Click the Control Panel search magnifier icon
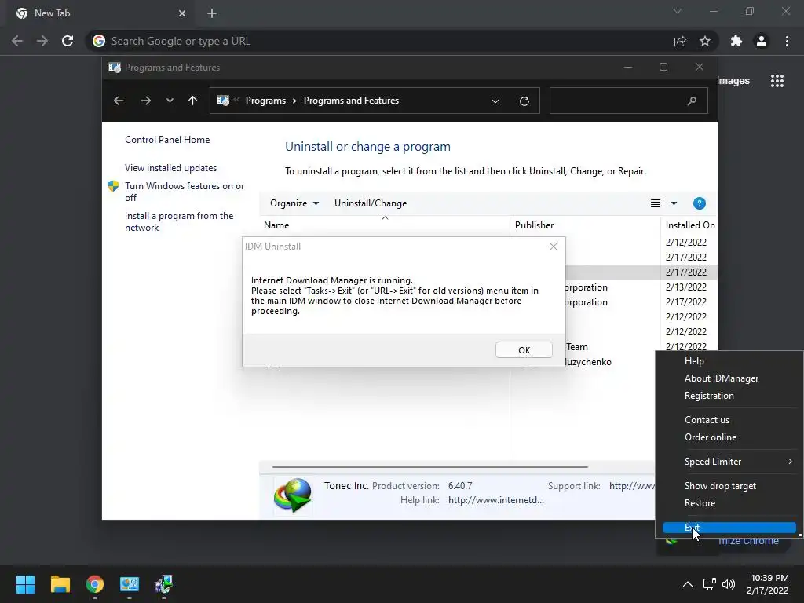 point(692,100)
